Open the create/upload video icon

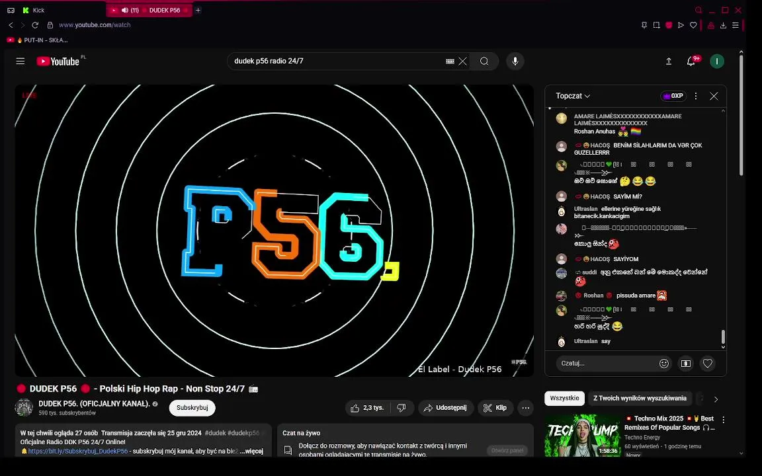tap(669, 61)
